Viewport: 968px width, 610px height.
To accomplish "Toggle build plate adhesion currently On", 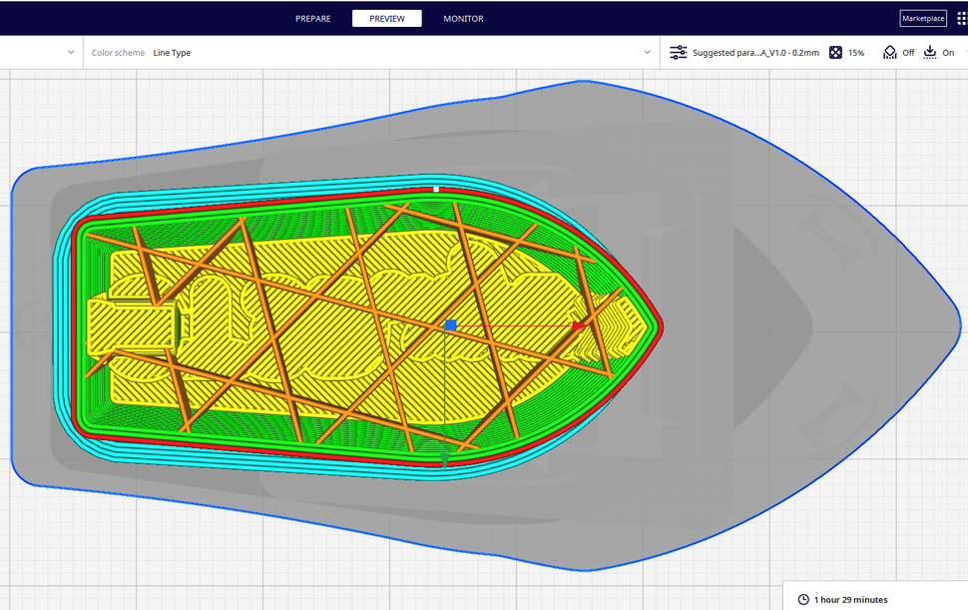I will coord(942,52).
